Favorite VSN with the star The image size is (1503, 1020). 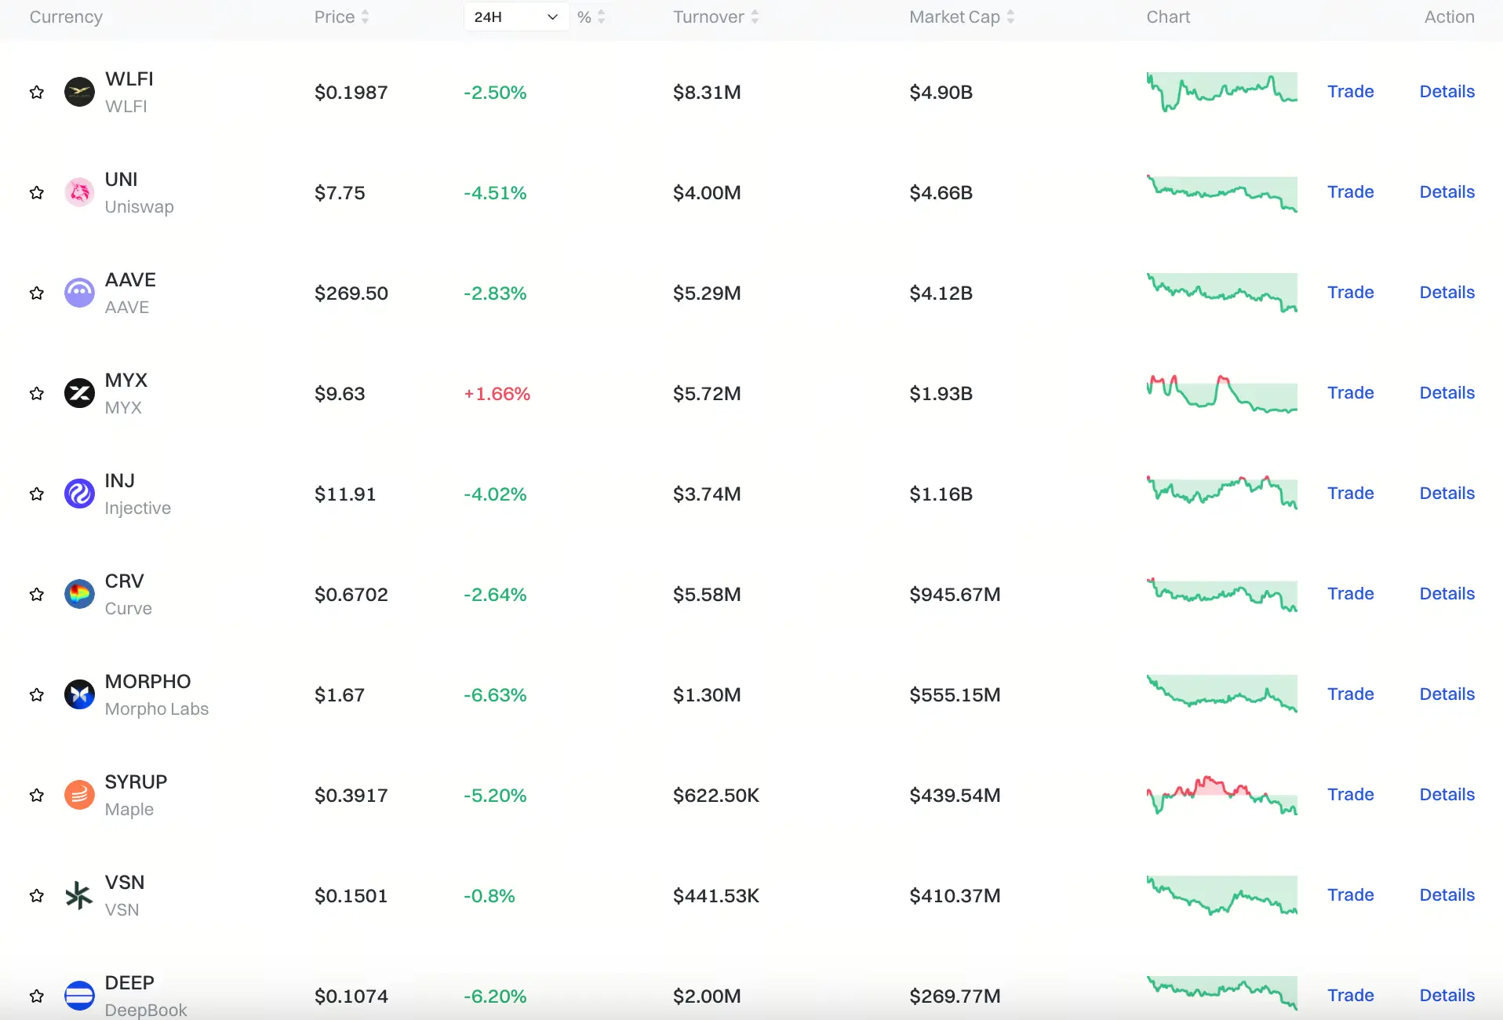point(37,896)
